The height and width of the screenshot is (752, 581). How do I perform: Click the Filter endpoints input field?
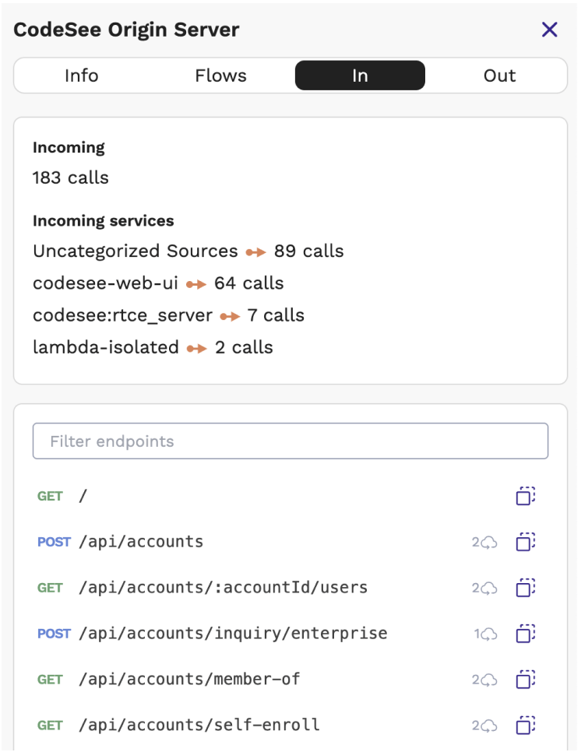290,441
